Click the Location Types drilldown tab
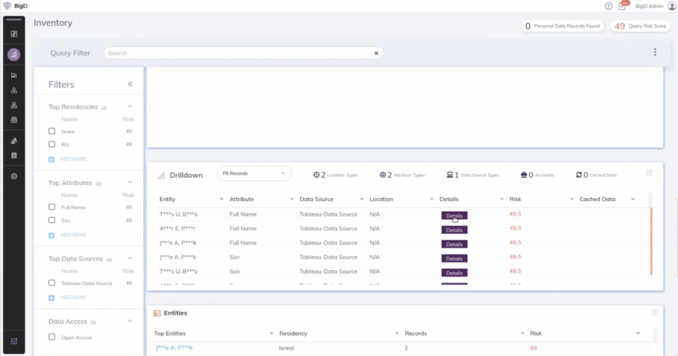This screenshot has width=678, height=356. click(x=336, y=175)
